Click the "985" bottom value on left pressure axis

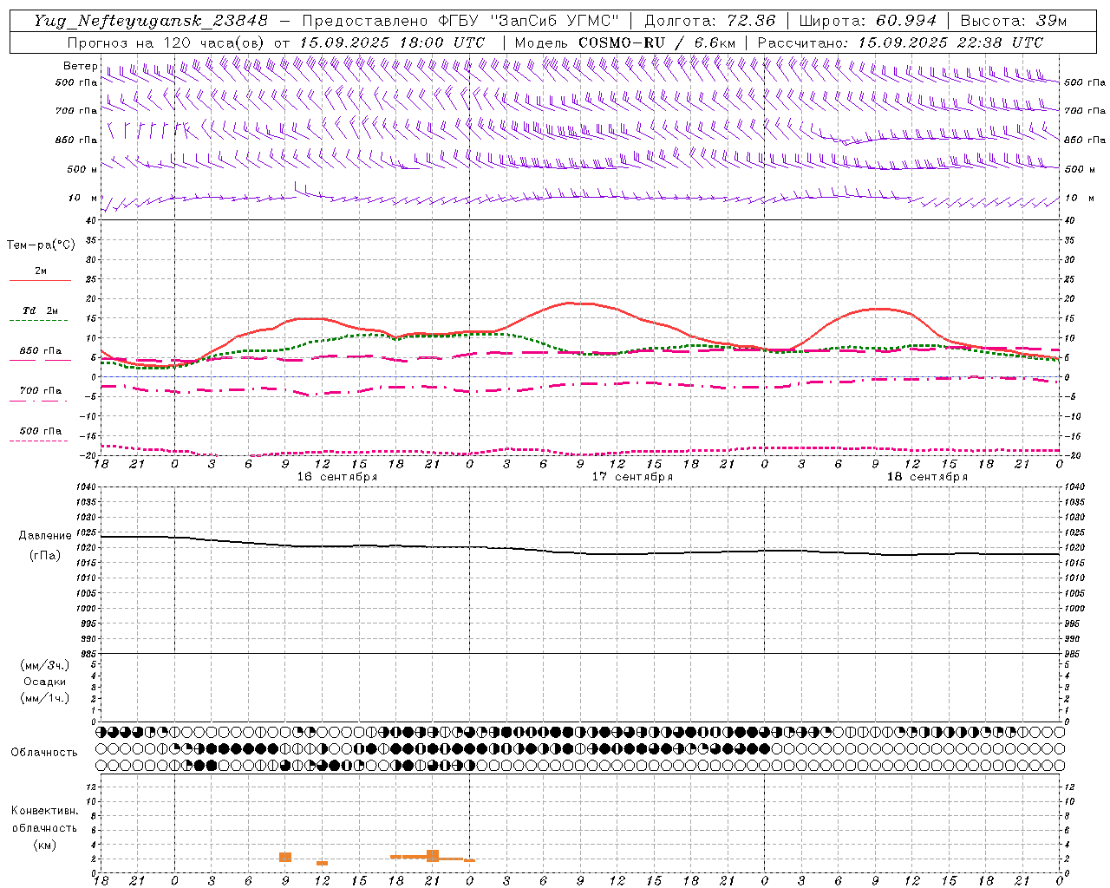tap(88, 654)
